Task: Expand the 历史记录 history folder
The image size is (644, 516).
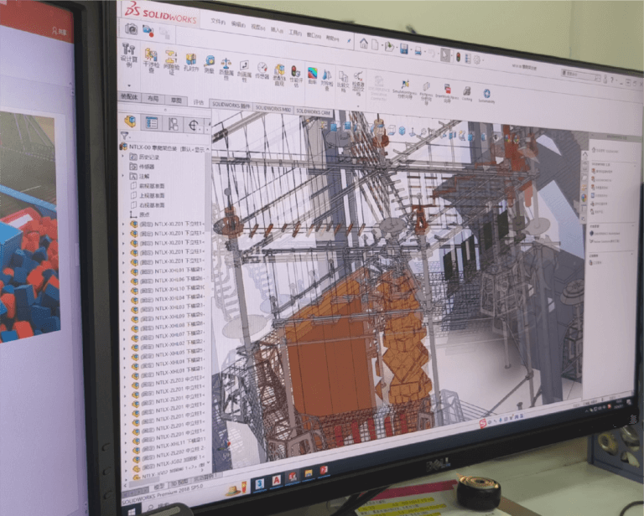Action: click(123, 156)
